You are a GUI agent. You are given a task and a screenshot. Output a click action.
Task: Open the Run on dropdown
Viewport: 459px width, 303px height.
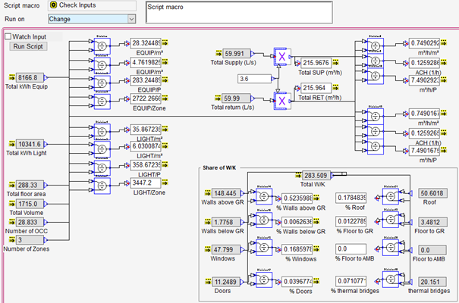[131, 18]
